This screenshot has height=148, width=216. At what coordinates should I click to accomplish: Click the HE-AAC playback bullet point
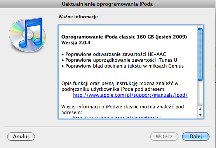coord(114,54)
